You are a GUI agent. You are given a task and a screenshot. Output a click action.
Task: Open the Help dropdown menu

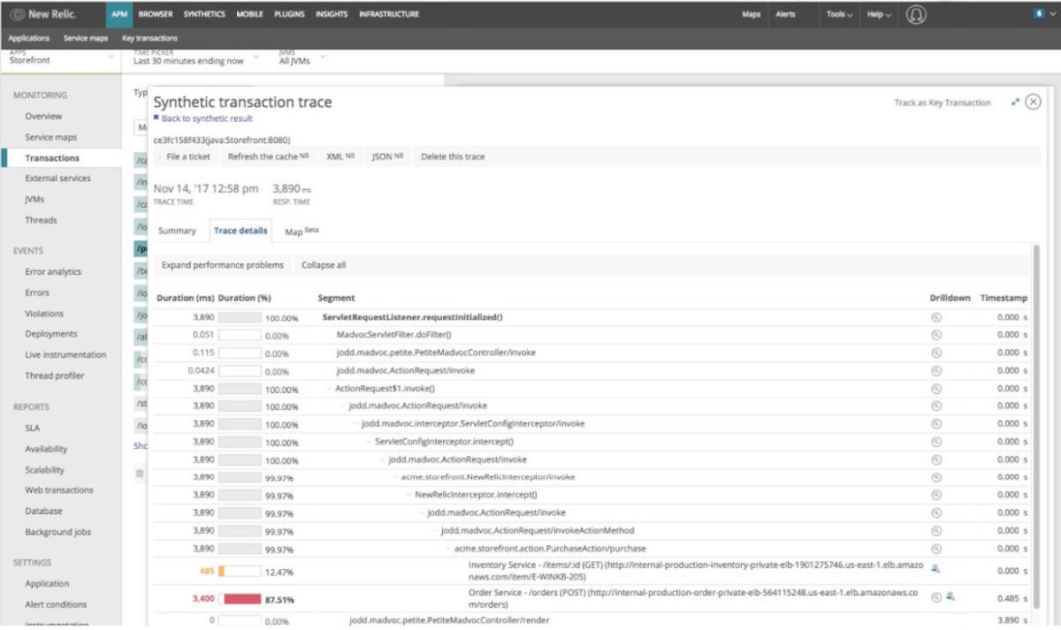click(879, 14)
